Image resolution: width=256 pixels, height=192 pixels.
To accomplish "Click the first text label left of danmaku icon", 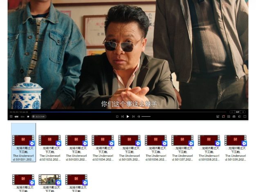I will (x=16, y=117).
